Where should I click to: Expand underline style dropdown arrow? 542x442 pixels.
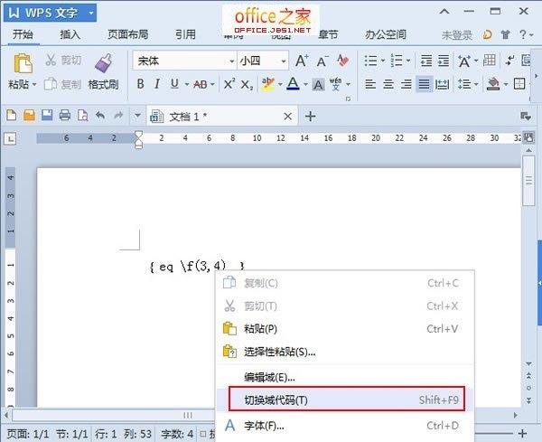[187, 84]
